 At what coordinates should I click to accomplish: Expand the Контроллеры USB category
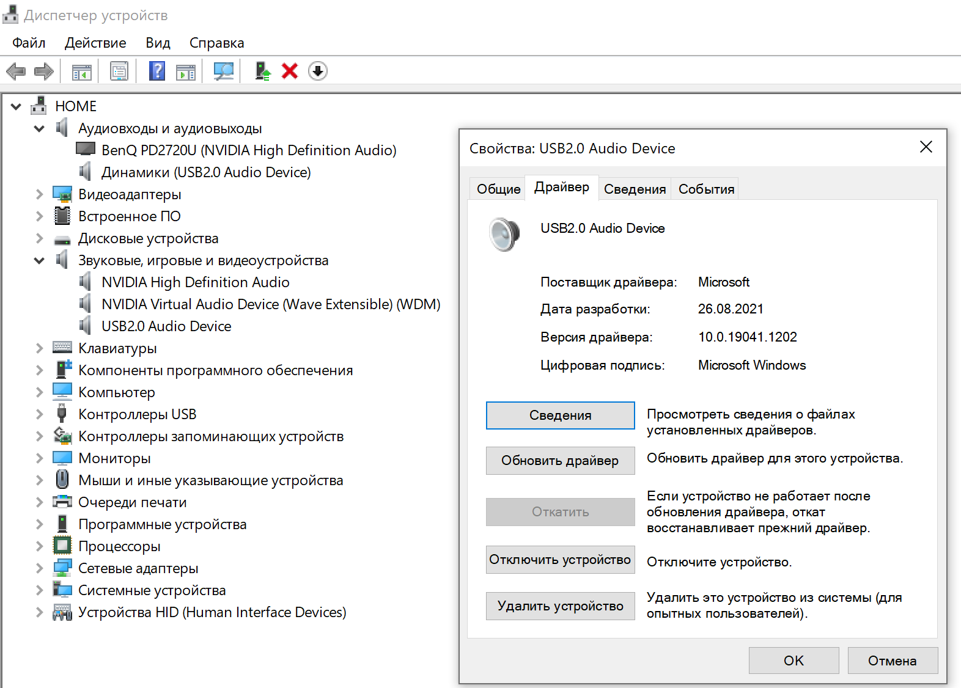coord(39,414)
